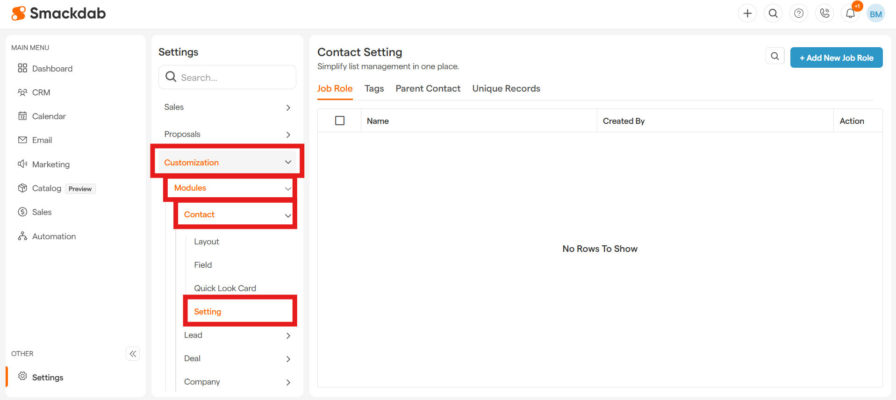Go to Automation in main menu
896x400 pixels.
(54, 236)
